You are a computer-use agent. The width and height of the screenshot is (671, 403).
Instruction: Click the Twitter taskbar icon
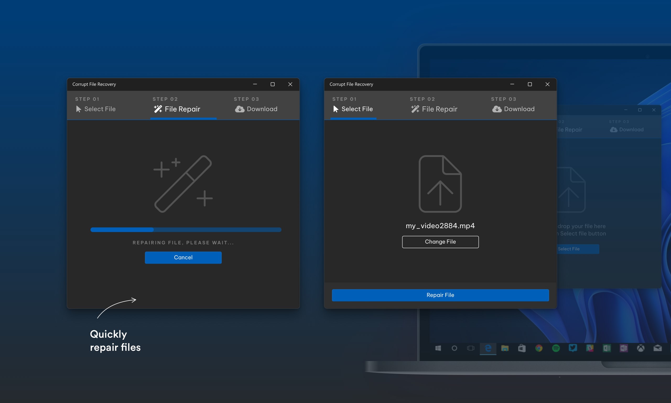[x=573, y=348]
